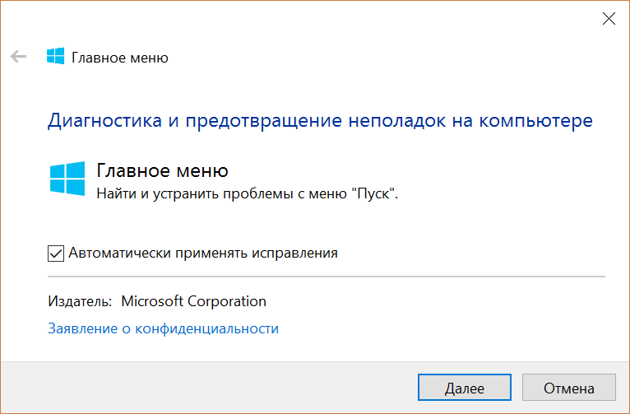This screenshot has width=630, height=414.
Task: Click the 'Microsoft Corporation' publisher name
Action: coord(193,301)
